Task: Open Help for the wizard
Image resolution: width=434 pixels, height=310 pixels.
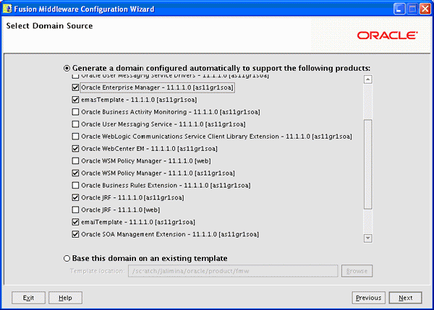Action: click(65, 298)
